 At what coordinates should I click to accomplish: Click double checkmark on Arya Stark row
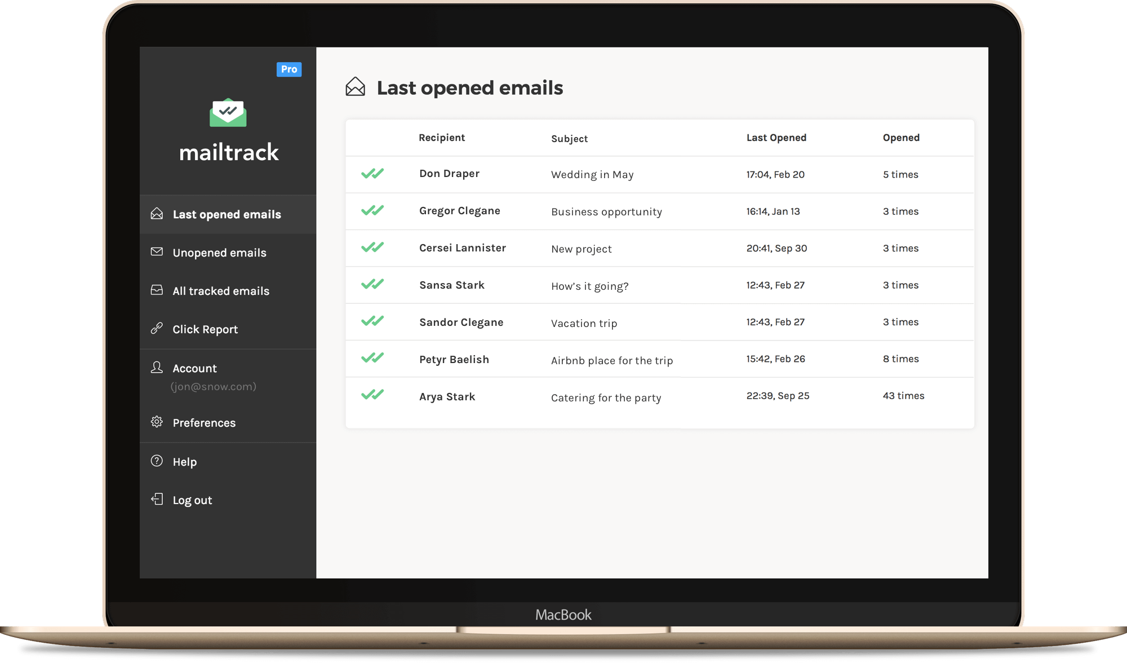tap(372, 395)
